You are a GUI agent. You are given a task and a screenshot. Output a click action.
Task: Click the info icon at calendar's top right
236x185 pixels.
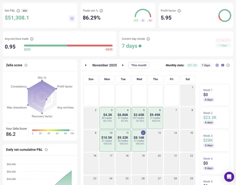[228, 65]
